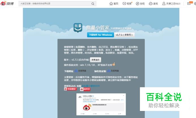The height and width of the screenshot is (118, 196).
Task: Open the 批量小管家软件 updates link
Action: 91,86
